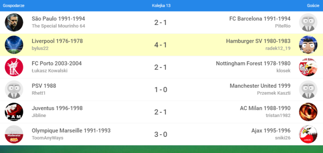The width and height of the screenshot is (323, 153).
Task: Select radek12_19's cartoon face avatar
Action: [x=308, y=45]
